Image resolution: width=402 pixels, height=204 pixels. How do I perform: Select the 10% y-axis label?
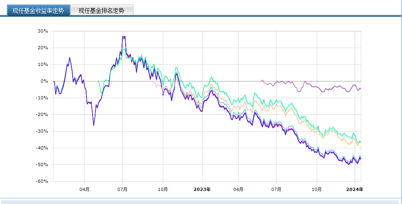pos(43,64)
